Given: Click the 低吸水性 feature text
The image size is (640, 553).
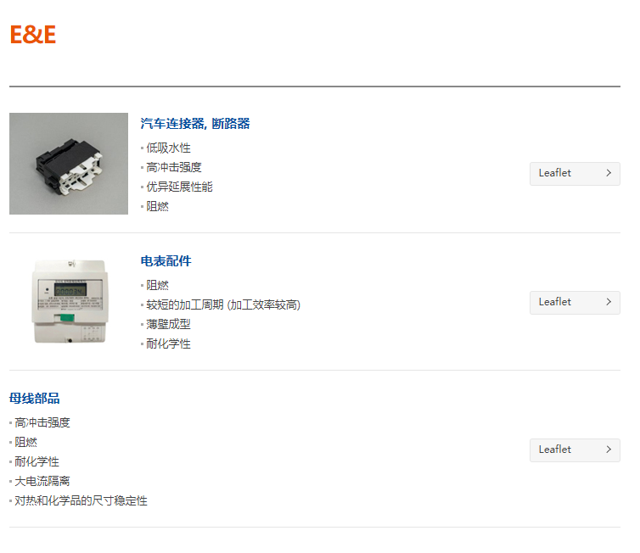Looking at the screenshot, I should [168, 148].
